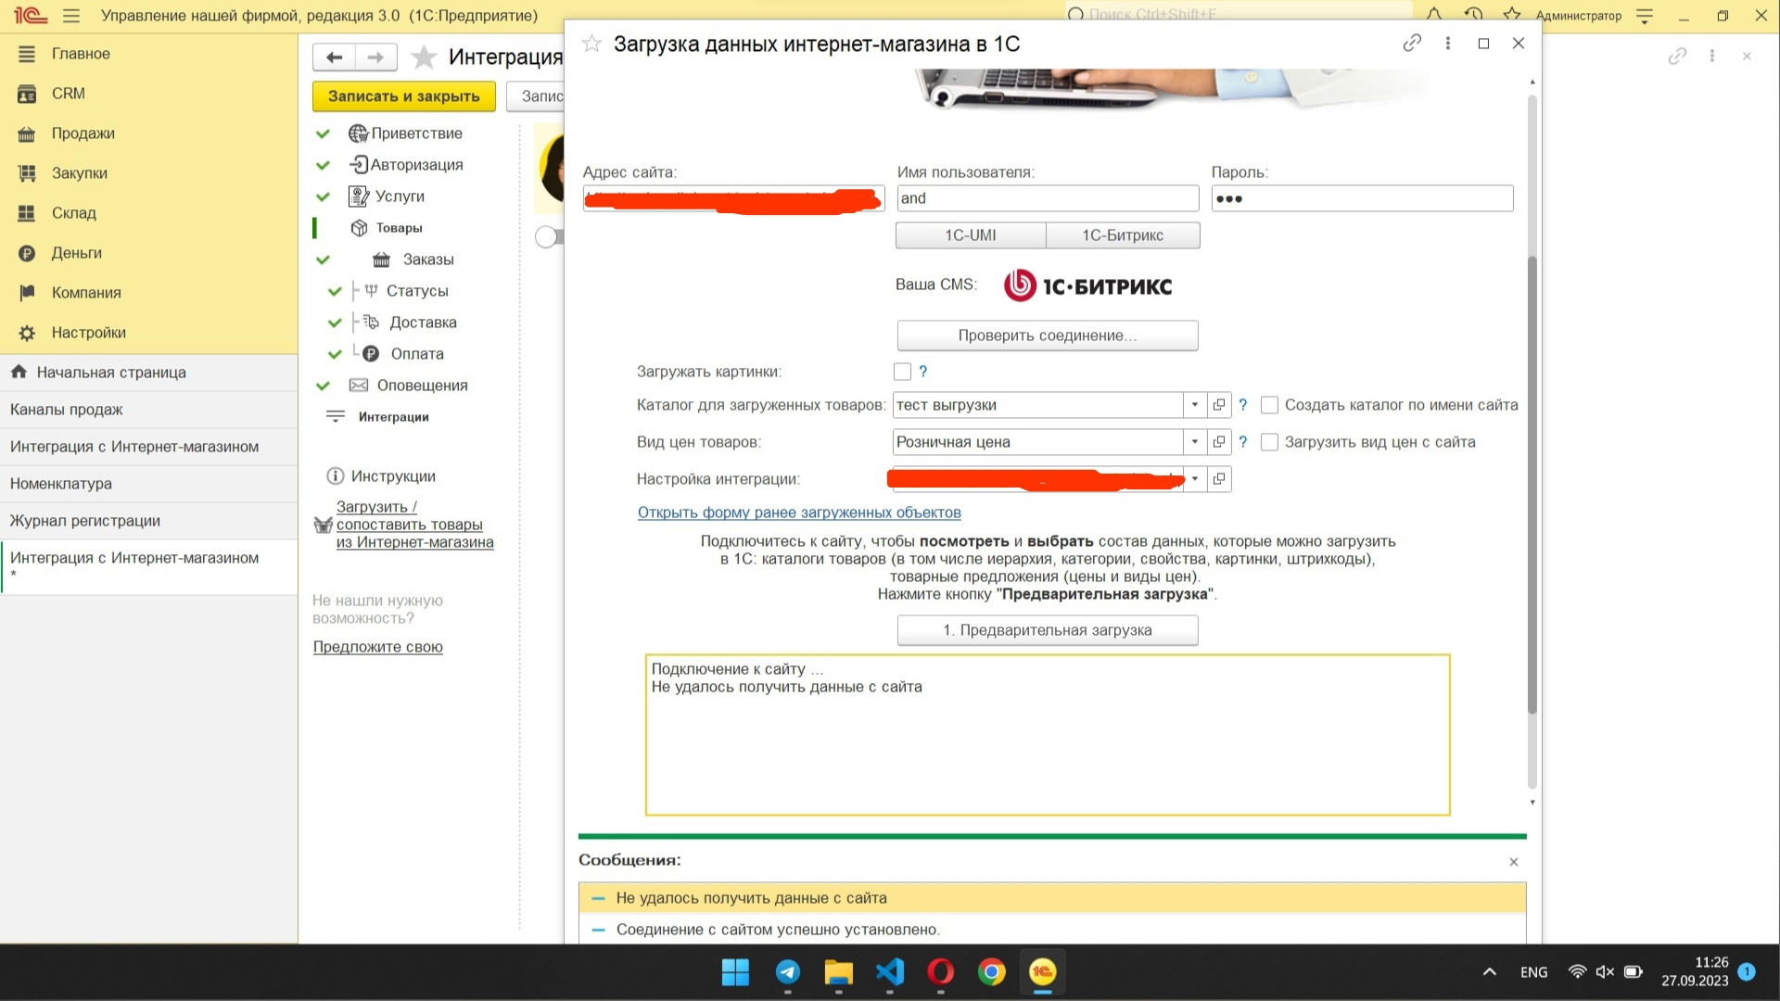The height and width of the screenshot is (1001, 1780).
Task: Copy link icon in background window
Action: [1677, 57]
